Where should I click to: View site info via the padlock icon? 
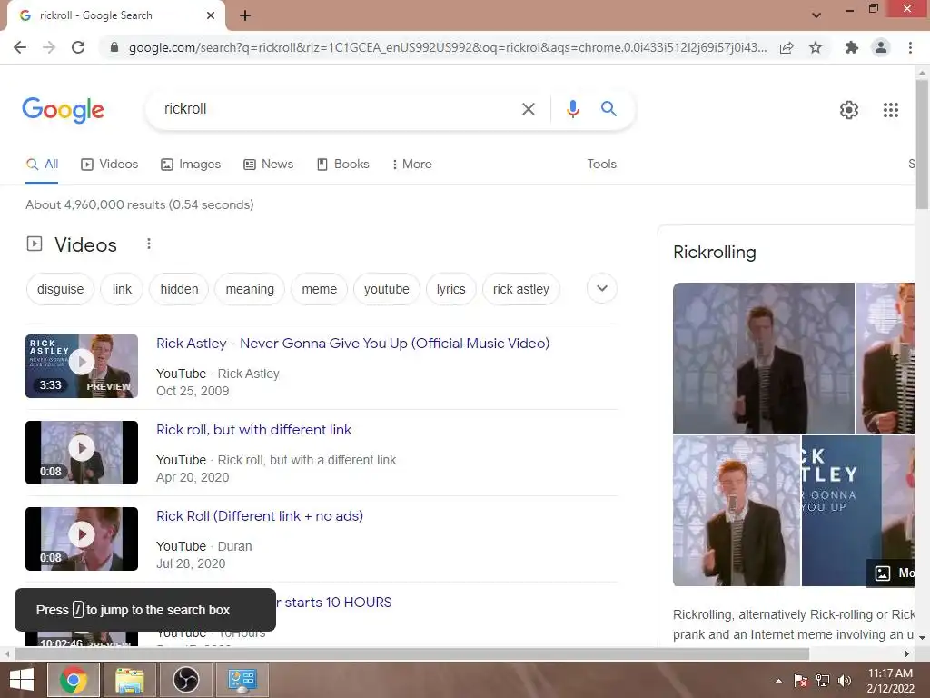pyautogui.click(x=114, y=47)
